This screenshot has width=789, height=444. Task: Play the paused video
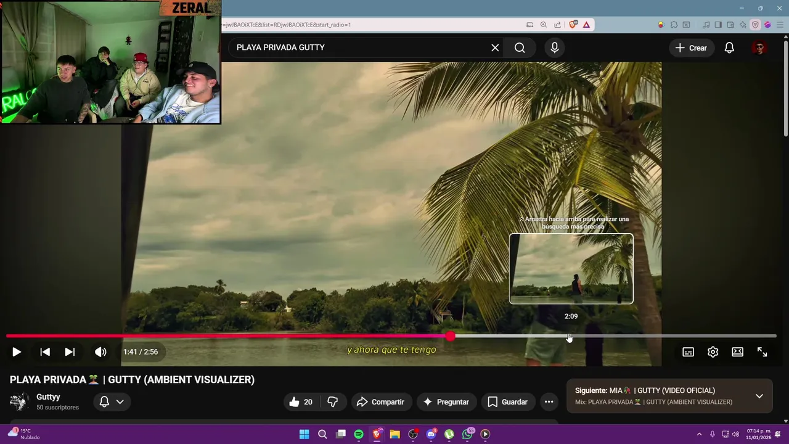[17, 352]
